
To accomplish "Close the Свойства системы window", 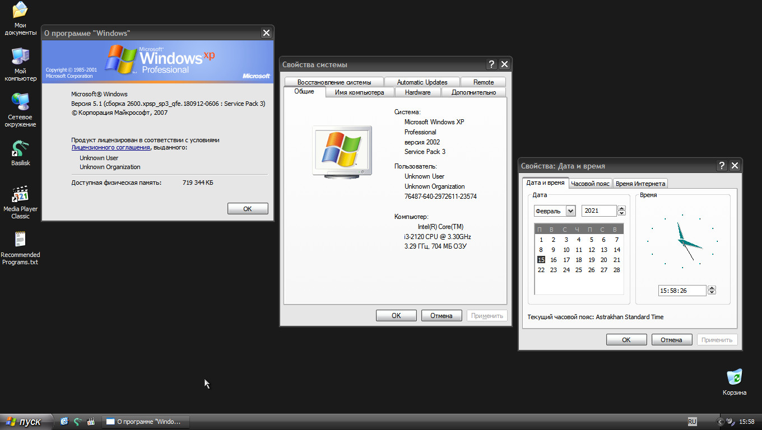I will tap(504, 64).
